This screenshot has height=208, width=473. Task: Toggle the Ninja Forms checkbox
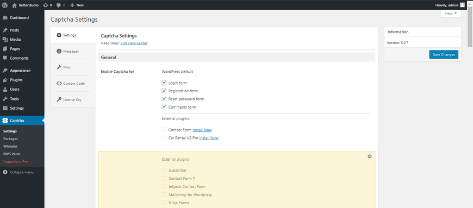tap(164, 203)
